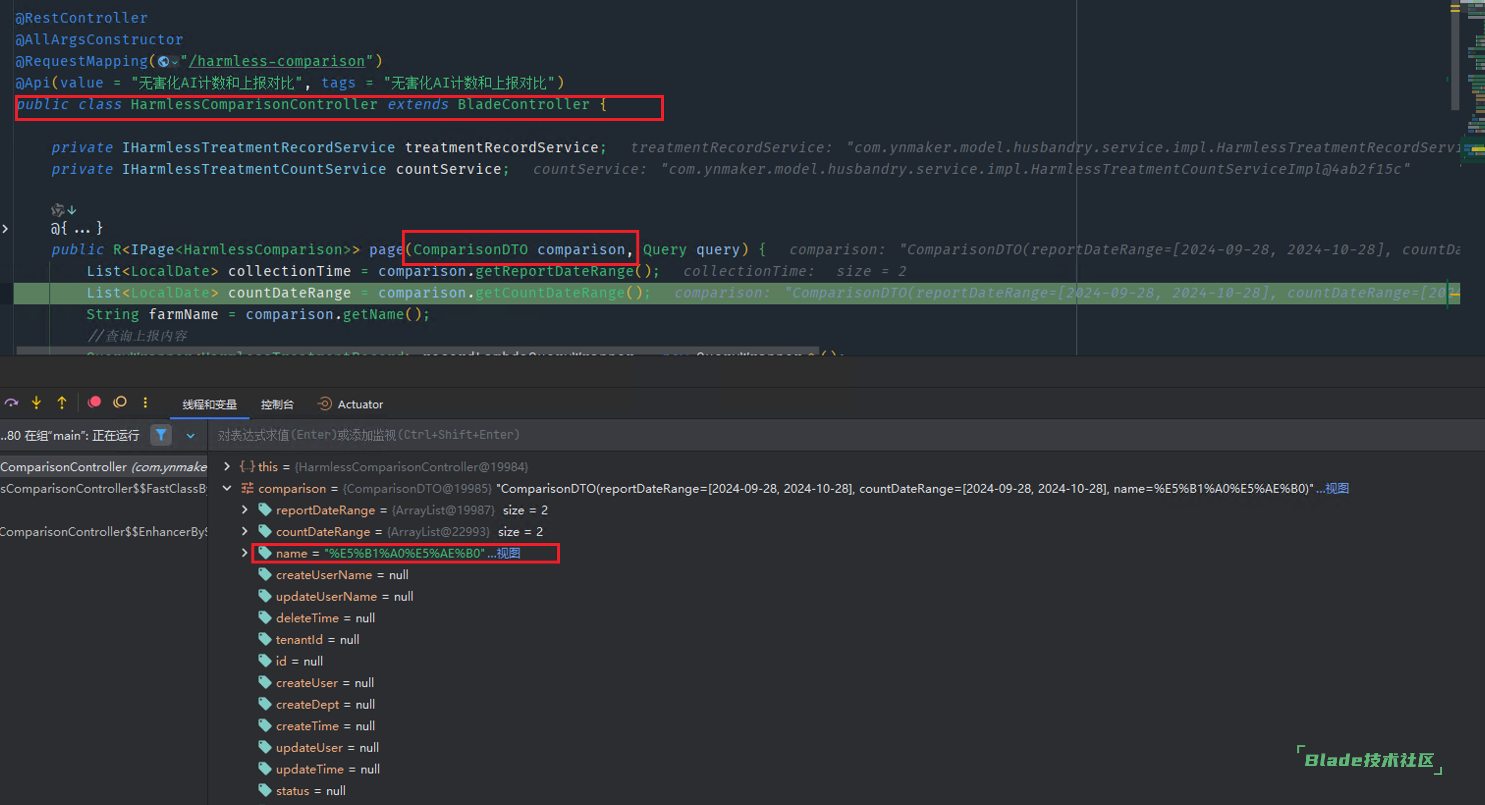Click the treatmentRecordService field name

click(501, 148)
